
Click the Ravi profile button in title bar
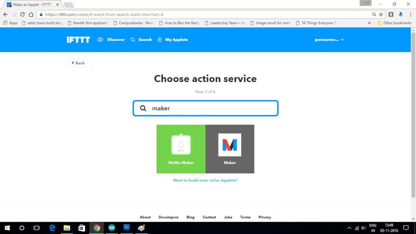(365, 3)
